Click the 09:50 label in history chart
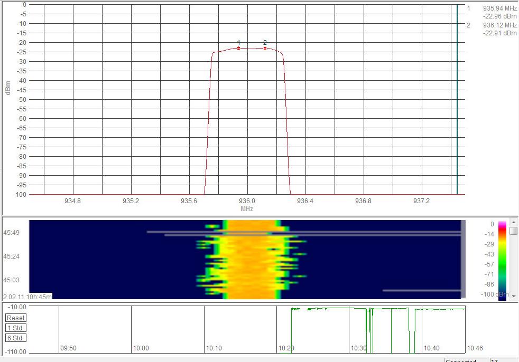This screenshot has width=519, height=362. click(69, 348)
